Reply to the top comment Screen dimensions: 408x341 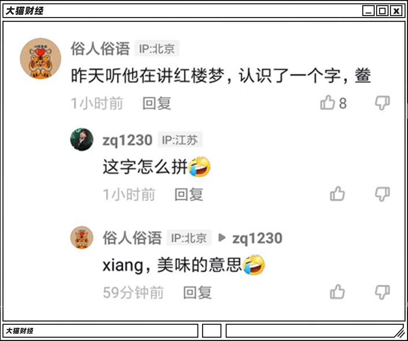(157, 103)
